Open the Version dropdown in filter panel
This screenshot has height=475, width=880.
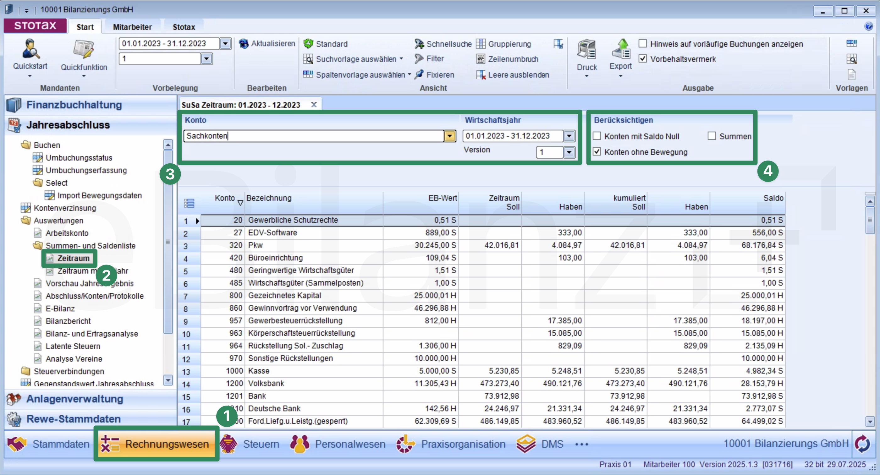pos(569,152)
